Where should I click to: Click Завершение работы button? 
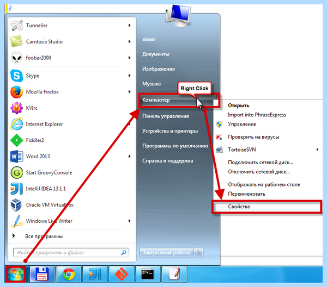167,252
